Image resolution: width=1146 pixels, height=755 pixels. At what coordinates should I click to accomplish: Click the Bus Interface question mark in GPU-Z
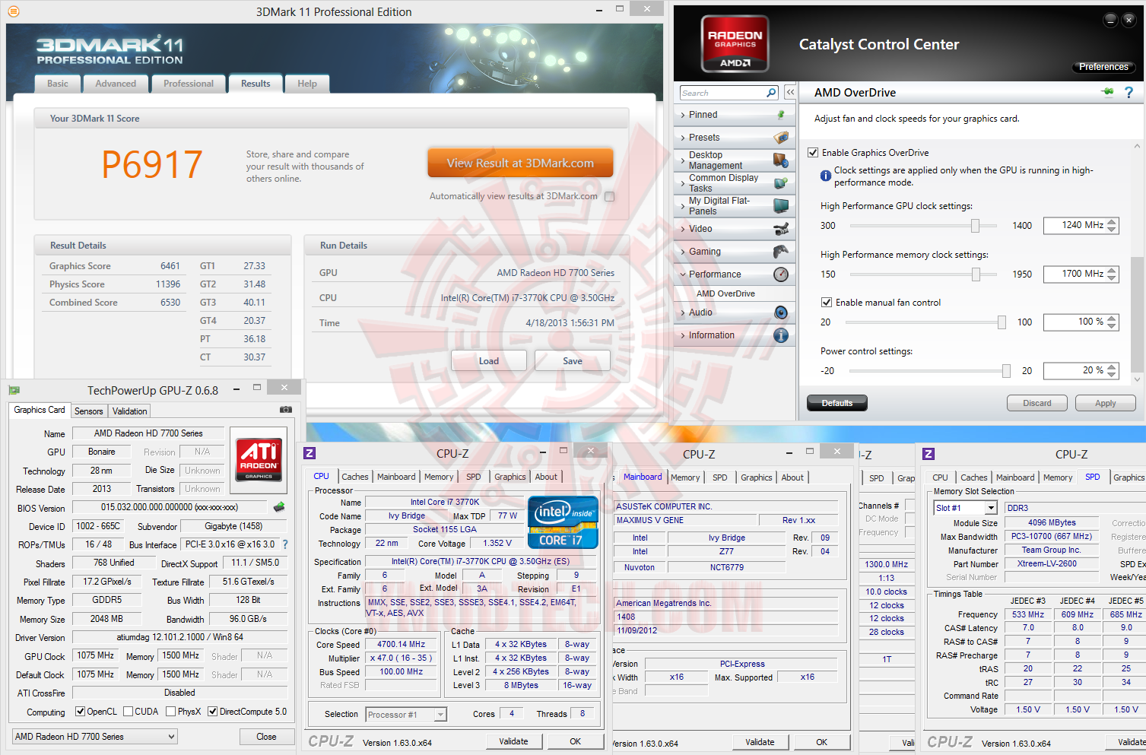[285, 544]
